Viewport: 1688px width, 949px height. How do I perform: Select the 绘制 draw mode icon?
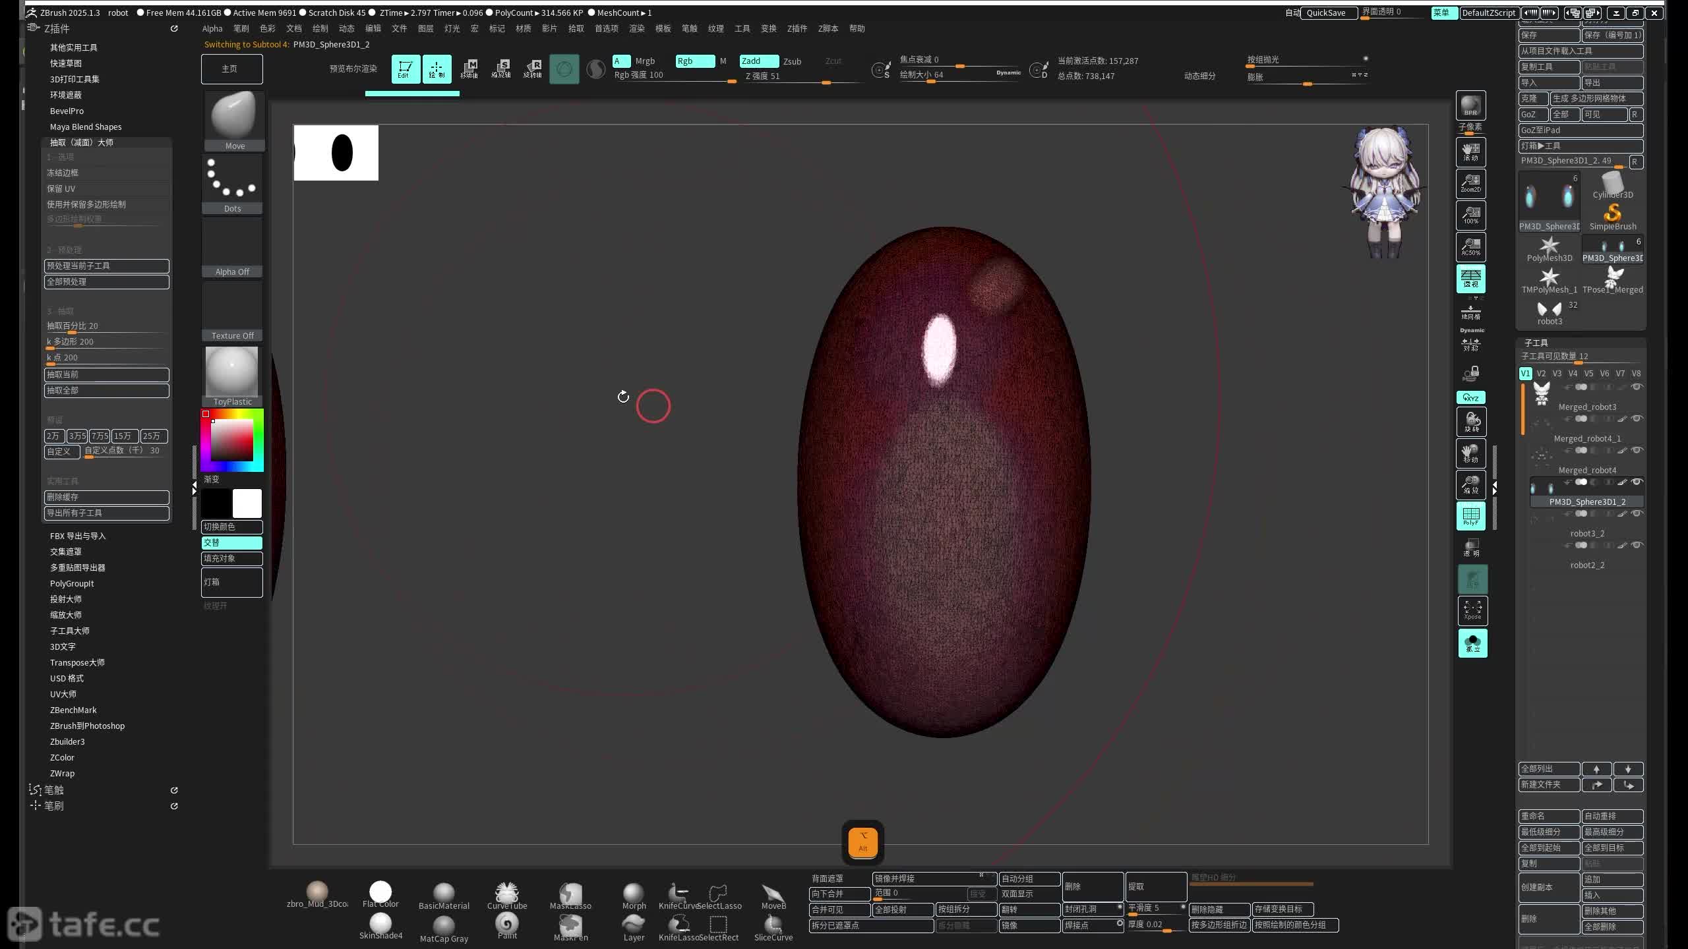click(437, 69)
